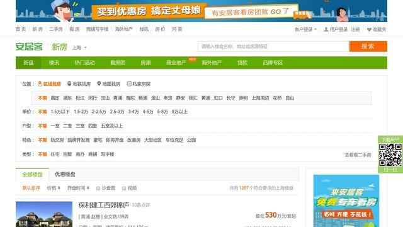Open the 看房团 nav tab
Viewport: 403px width, 227px height.
pyautogui.click(x=118, y=62)
